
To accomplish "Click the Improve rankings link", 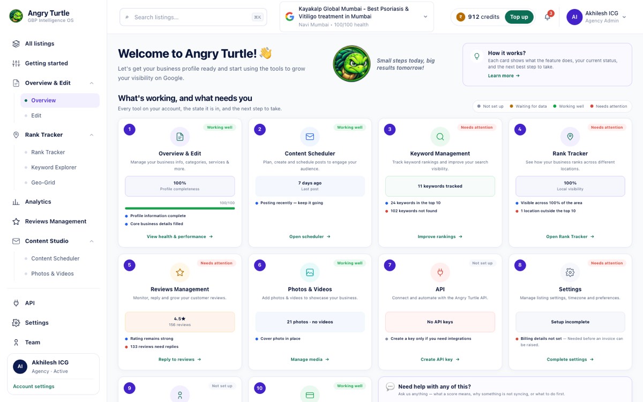I will (x=440, y=236).
